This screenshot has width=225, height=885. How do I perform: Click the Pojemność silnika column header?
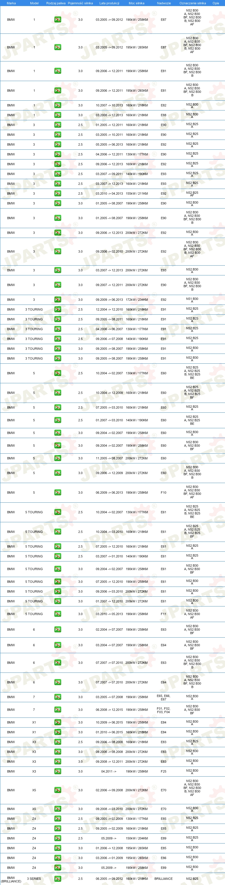[80, 3]
